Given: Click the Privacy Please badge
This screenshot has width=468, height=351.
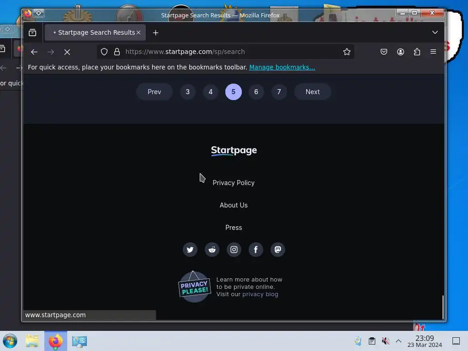Looking at the screenshot, I should [x=195, y=287].
